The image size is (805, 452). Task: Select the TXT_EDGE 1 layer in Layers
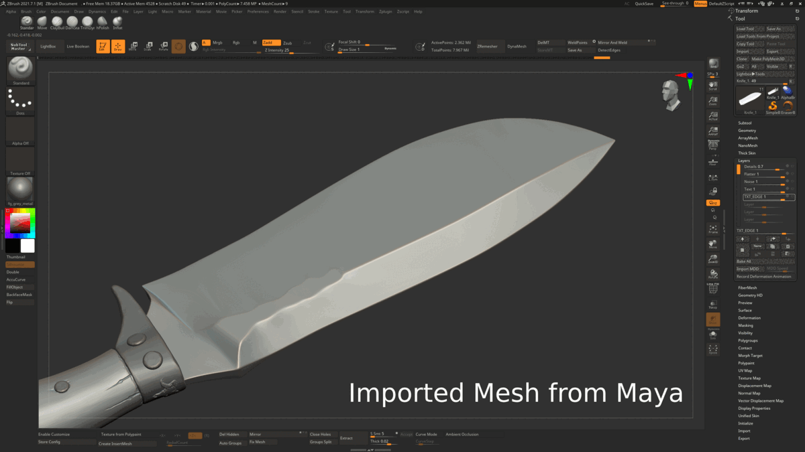click(x=755, y=197)
